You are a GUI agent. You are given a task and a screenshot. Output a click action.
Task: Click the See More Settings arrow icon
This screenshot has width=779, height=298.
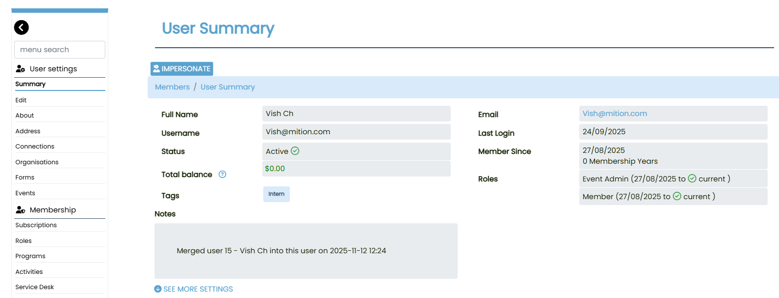pos(158,289)
